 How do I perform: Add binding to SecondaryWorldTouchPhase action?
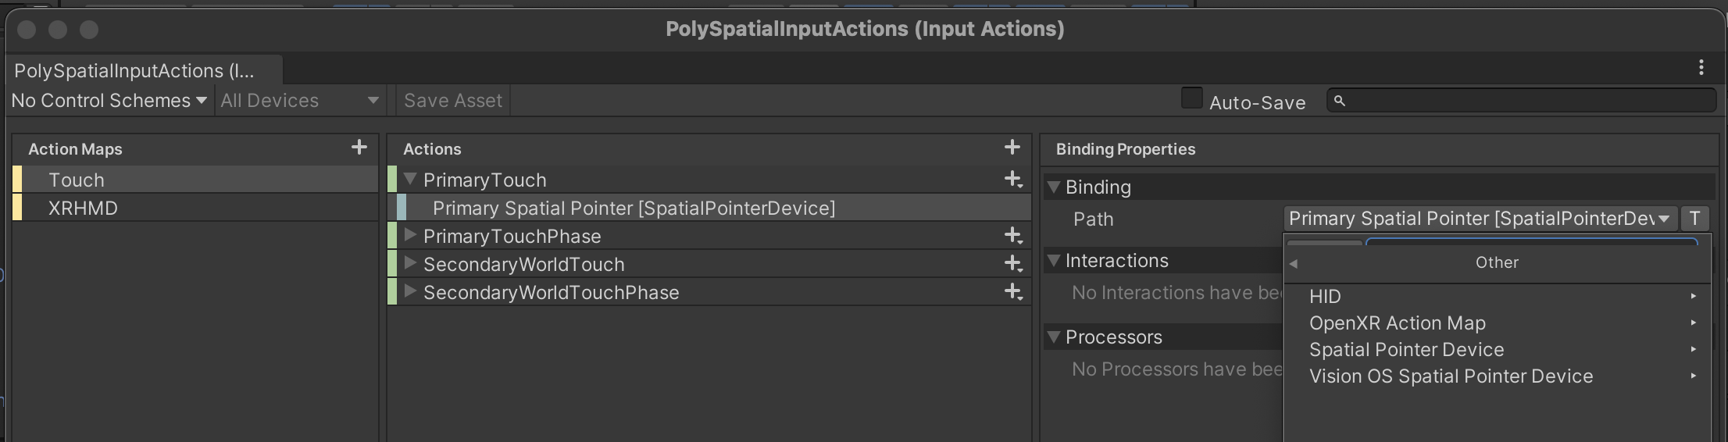[1013, 292]
